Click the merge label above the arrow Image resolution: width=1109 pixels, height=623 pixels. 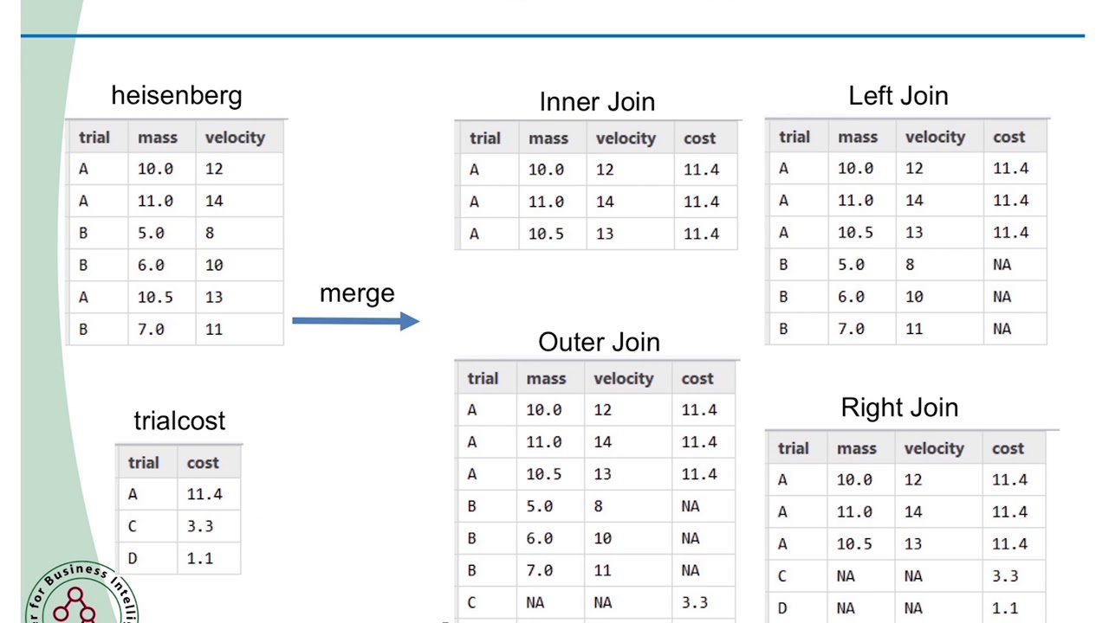tap(357, 293)
